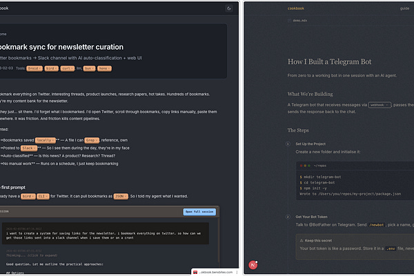Click the bird tag before CLI
414x276 pixels.
tap(28, 197)
